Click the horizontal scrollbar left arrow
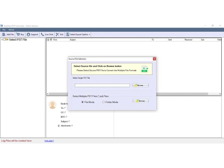 47,94
